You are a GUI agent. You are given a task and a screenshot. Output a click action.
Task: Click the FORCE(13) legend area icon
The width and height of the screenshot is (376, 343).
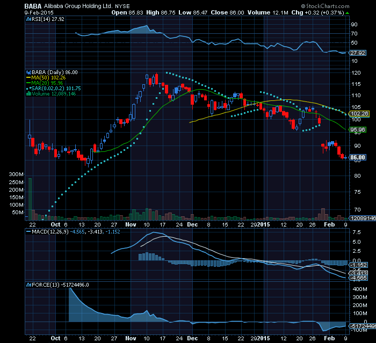click(28, 284)
